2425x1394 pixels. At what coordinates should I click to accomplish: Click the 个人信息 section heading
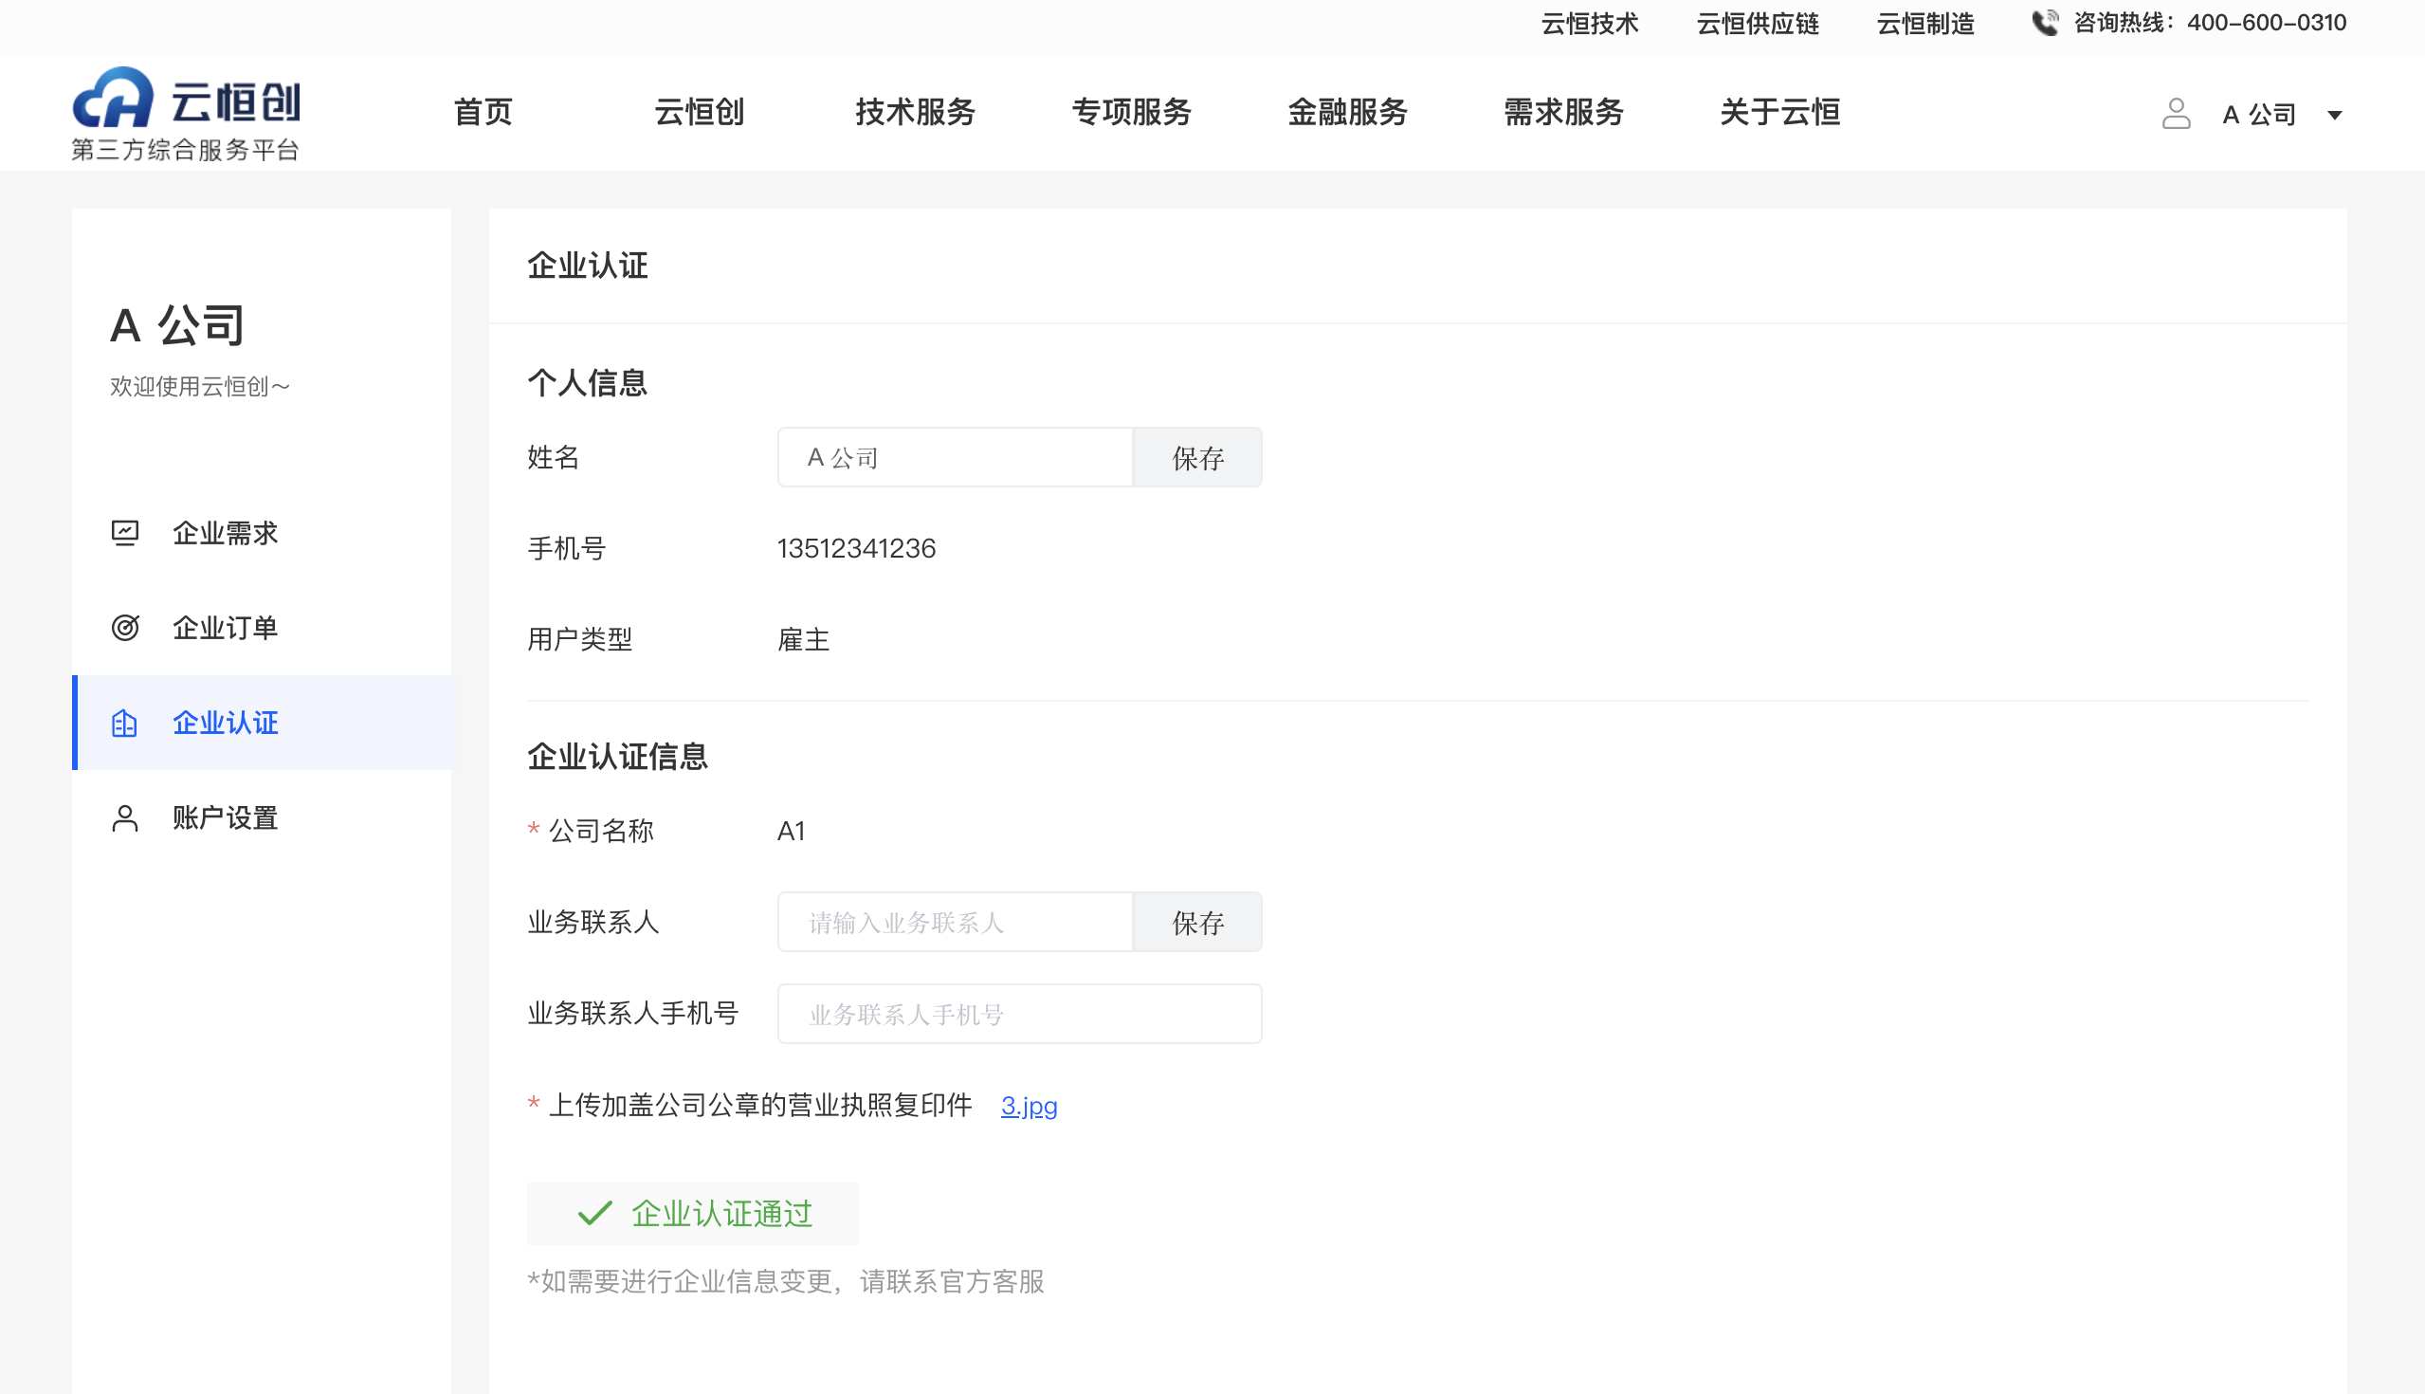(x=588, y=383)
